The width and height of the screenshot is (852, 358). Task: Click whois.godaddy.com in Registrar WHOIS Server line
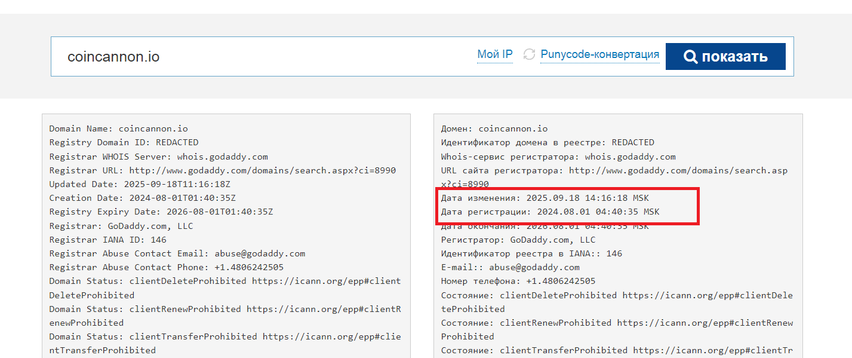coord(222,157)
